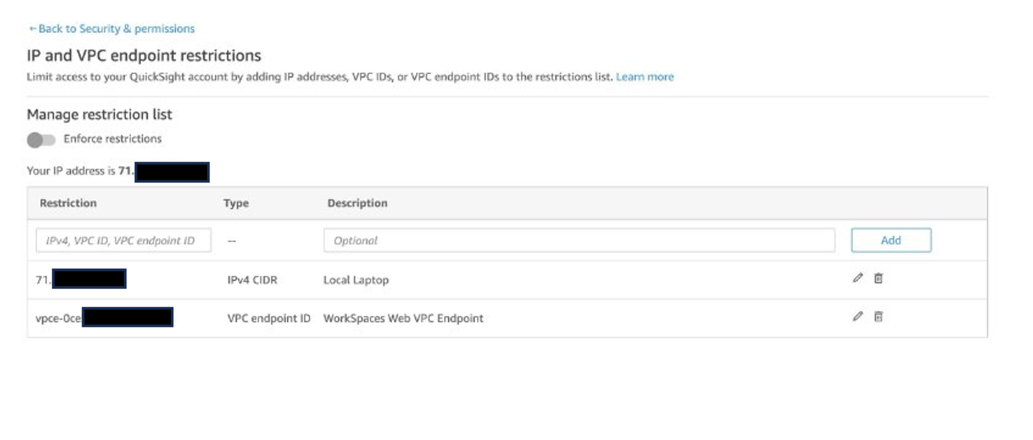Click the VPC endpoint ID type cell
The height and width of the screenshot is (440, 1033).
(x=269, y=318)
